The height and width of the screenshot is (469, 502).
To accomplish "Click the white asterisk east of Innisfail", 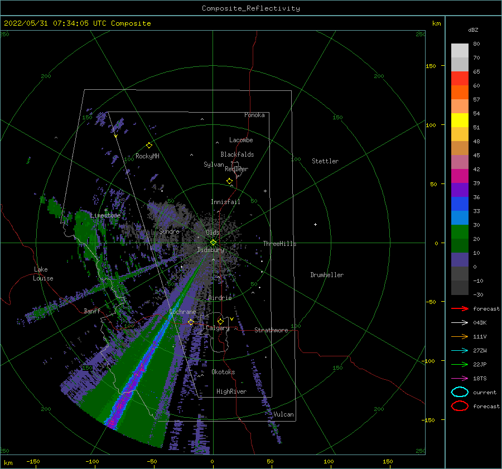I will pyautogui.click(x=265, y=191).
